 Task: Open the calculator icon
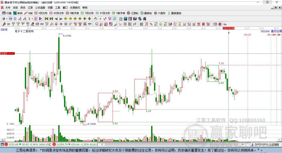[125, 19]
